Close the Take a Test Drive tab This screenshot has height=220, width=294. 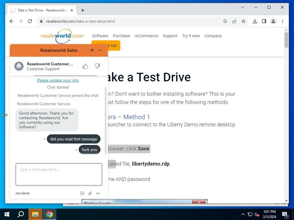click(71, 10)
